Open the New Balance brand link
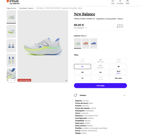This screenshot has width=141, height=134. [85, 14]
